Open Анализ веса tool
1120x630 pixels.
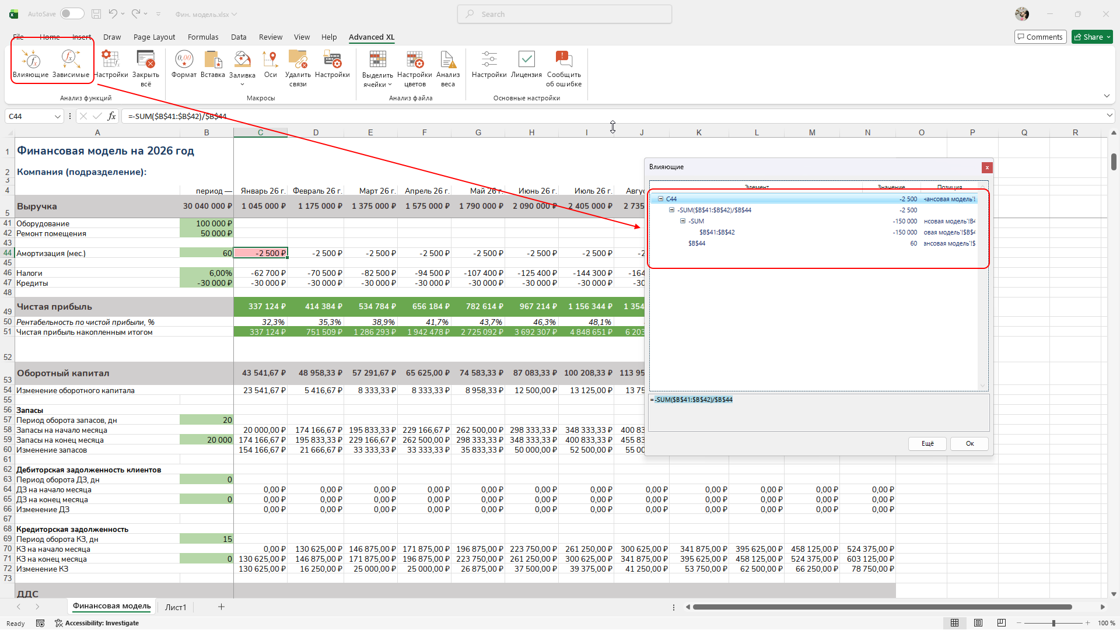tap(447, 59)
